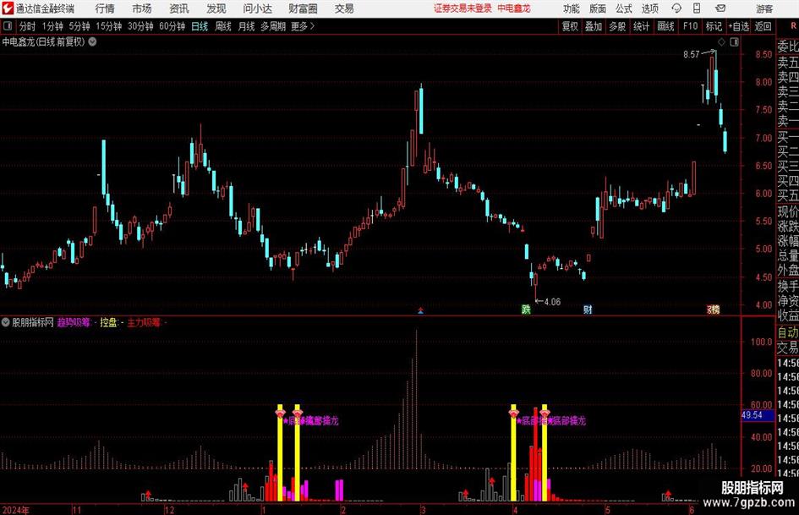The height and width of the screenshot is (515, 799).
Task: Toggle the left sidebar panel icon
Action: pyautogui.click(x=7, y=26)
